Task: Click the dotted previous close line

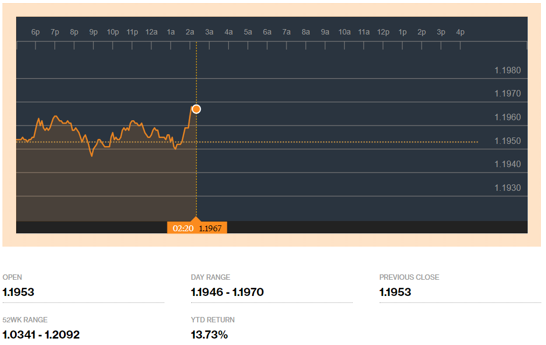Action: 334,142
